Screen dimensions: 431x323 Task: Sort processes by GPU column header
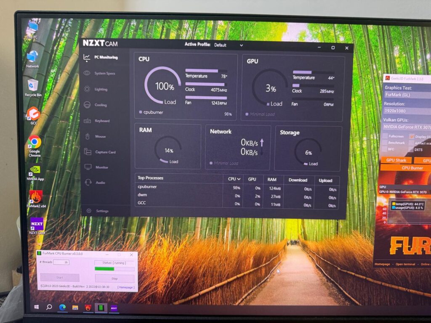click(x=252, y=179)
